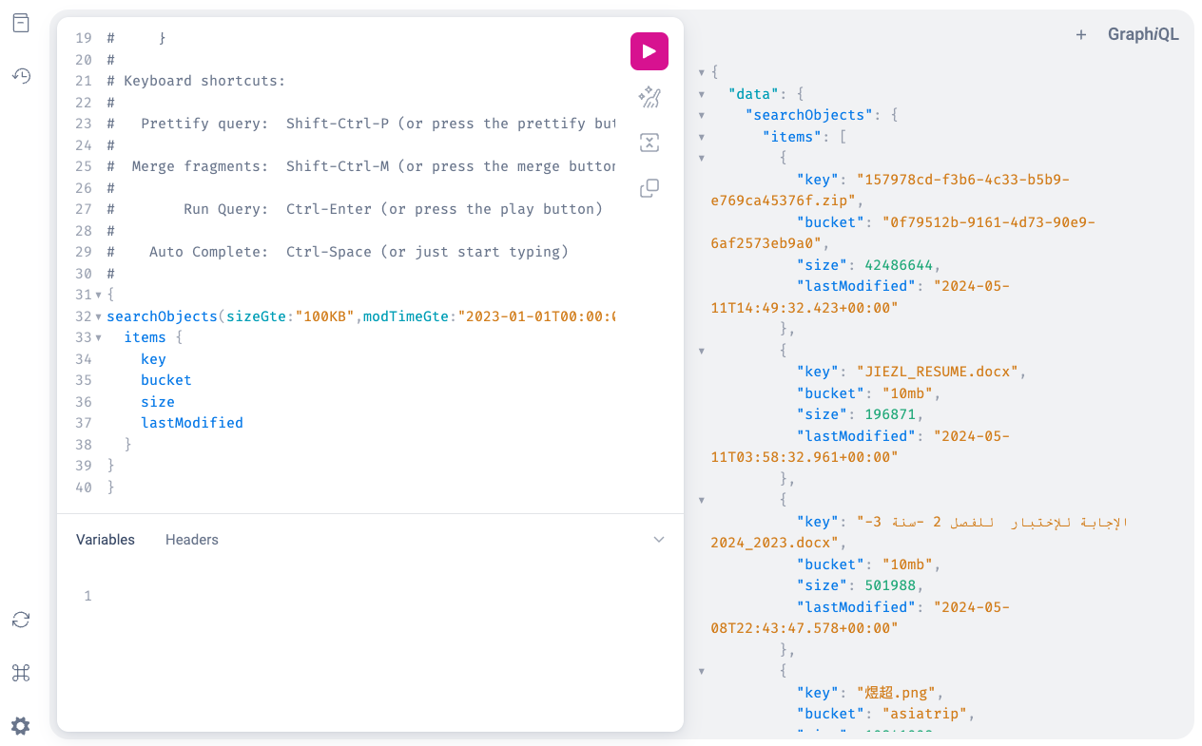
Task: Collapse the "data" node in response
Action: [x=701, y=94]
